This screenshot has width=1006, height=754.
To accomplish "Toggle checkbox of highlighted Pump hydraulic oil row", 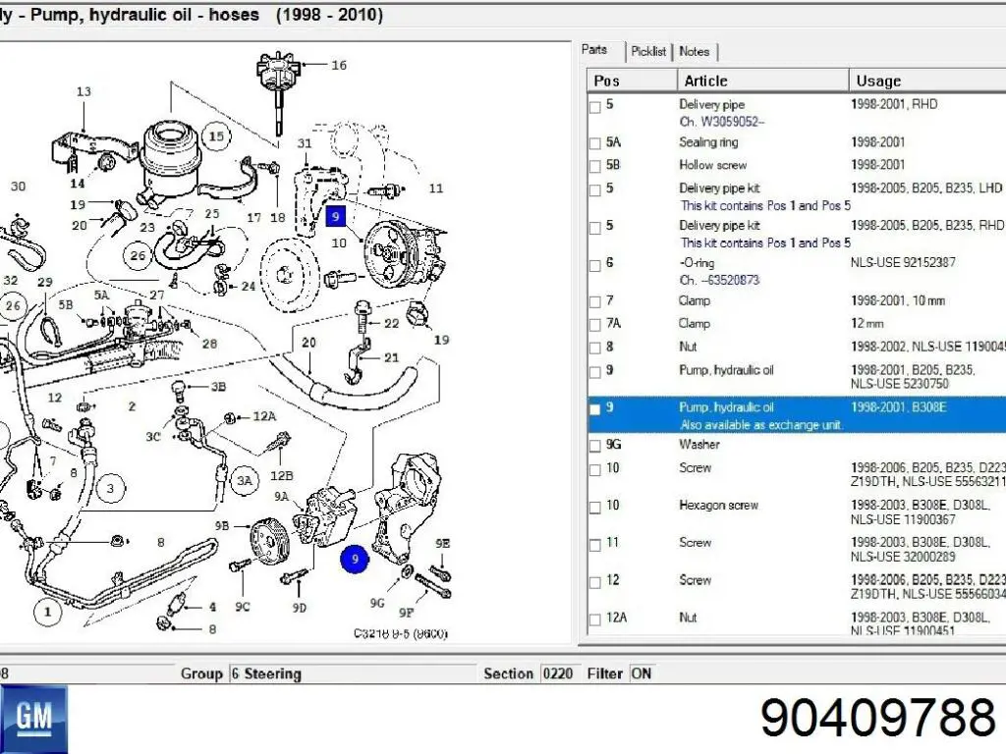I will pos(594,409).
